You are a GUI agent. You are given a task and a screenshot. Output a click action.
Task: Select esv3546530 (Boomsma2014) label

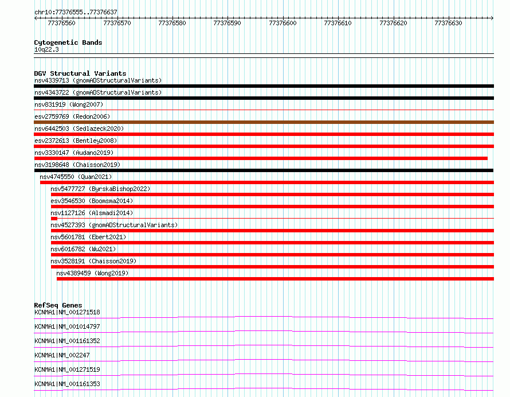pyautogui.click(x=92, y=201)
